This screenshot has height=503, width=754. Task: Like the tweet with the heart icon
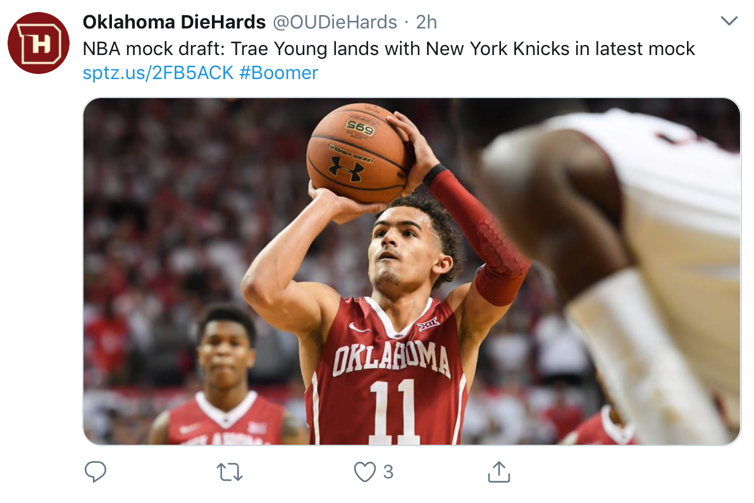point(364,471)
